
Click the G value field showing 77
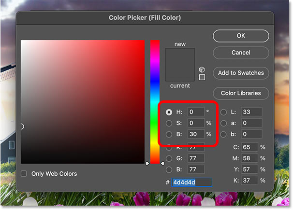pos(196,158)
